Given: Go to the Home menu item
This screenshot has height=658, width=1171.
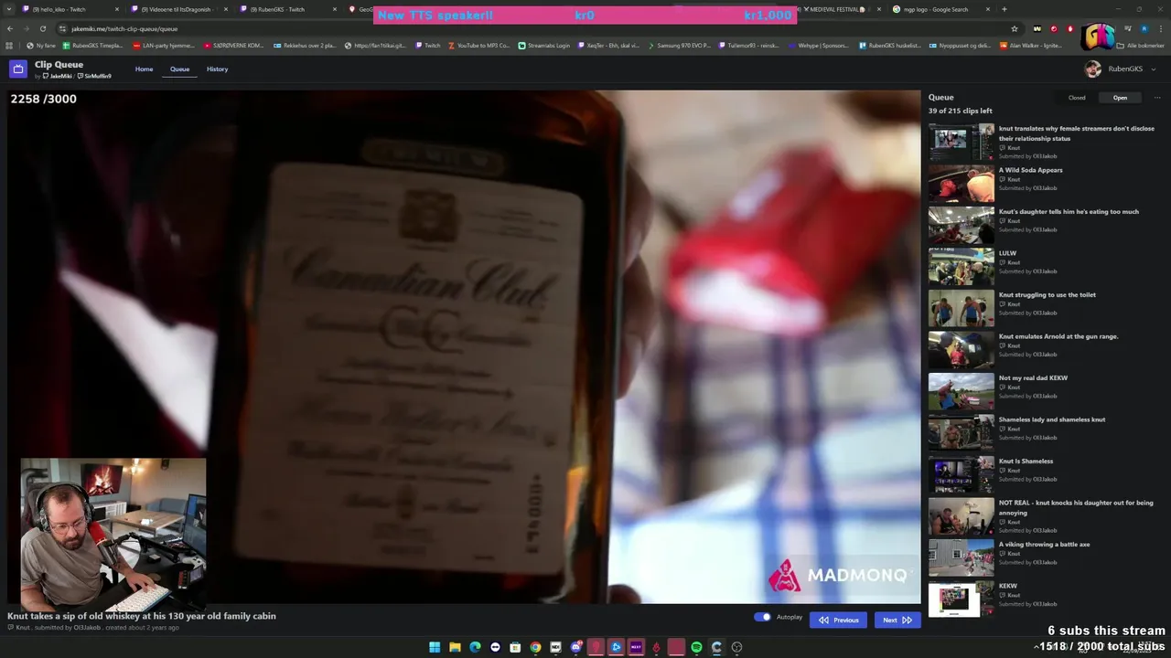Looking at the screenshot, I should pos(145,69).
